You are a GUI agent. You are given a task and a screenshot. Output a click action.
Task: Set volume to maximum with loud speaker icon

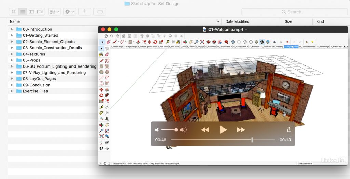click(183, 130)
